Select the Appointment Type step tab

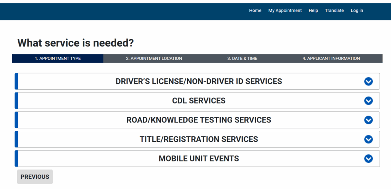[58, 59]
